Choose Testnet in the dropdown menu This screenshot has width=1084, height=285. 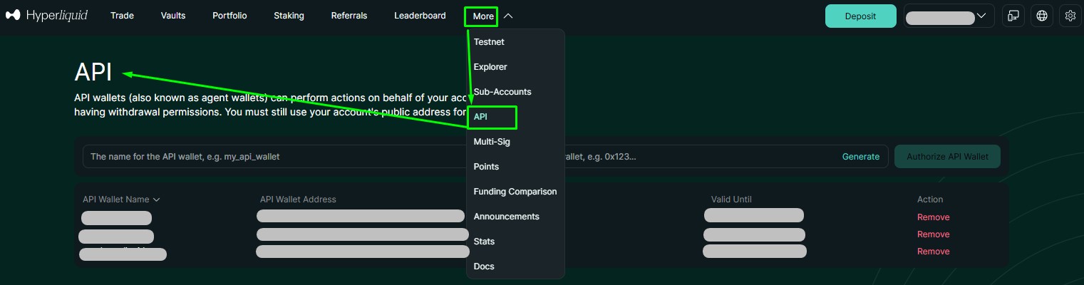click(489, 42)
